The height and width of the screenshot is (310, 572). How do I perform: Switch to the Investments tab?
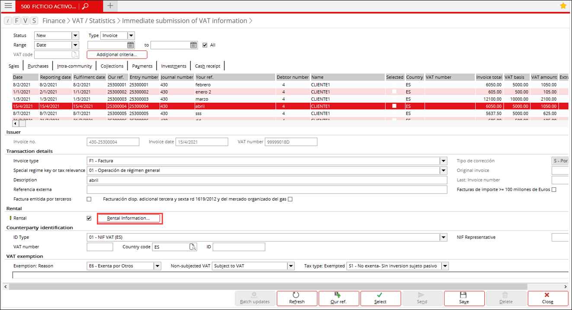tap(174, 66)
